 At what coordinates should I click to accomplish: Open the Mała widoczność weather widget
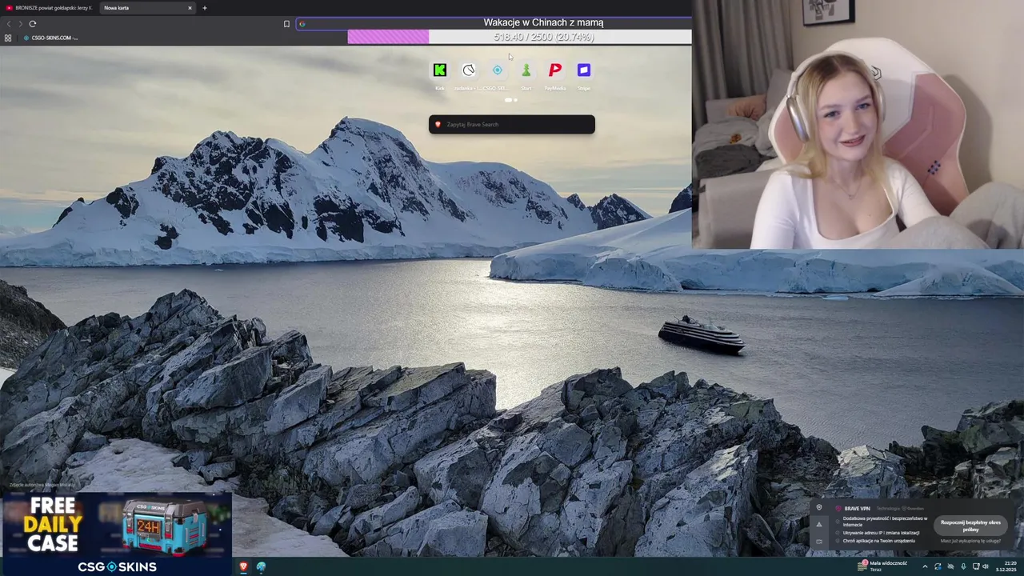[x=882, y=566]
